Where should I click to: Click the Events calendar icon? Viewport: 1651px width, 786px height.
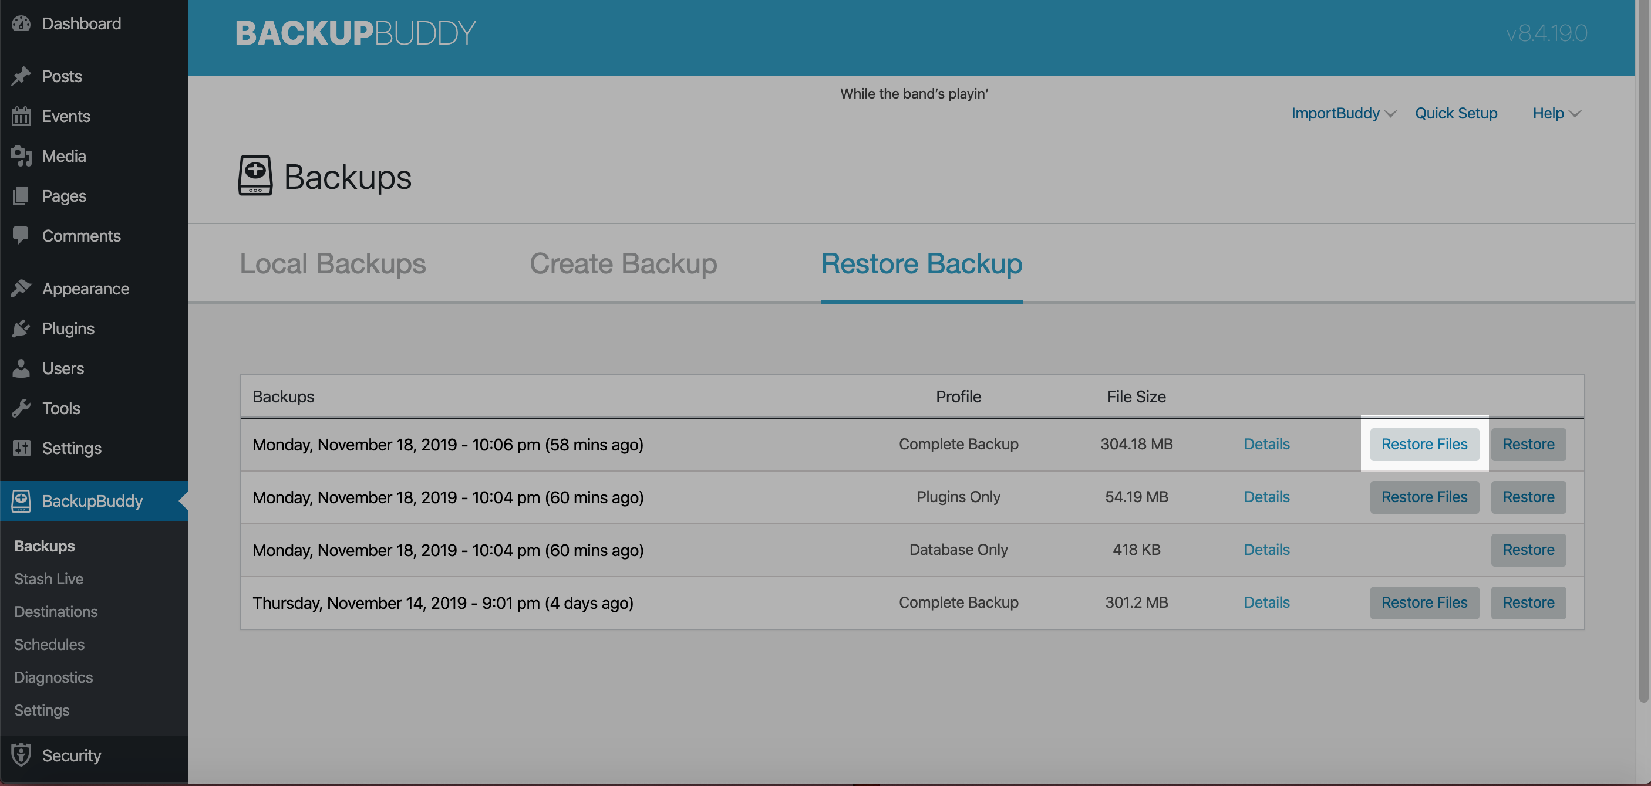[x=21, y=116]
